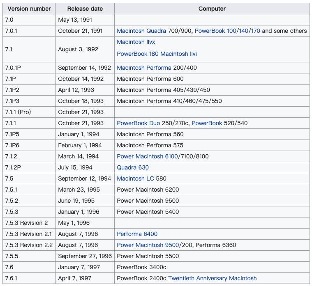Click the Release date column header
Viewport: 312px width, 286px height.
[85, 9]
